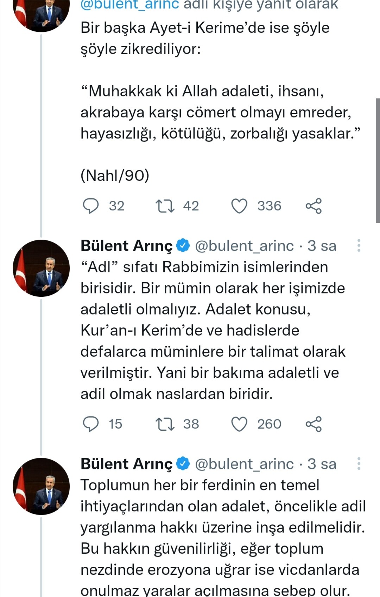Like the tweet with 260 likes
The height and width of the screenshot is (597, 380).
(x=239, y=424)
